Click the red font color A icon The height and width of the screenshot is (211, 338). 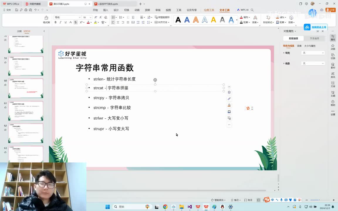coord(88,22)
